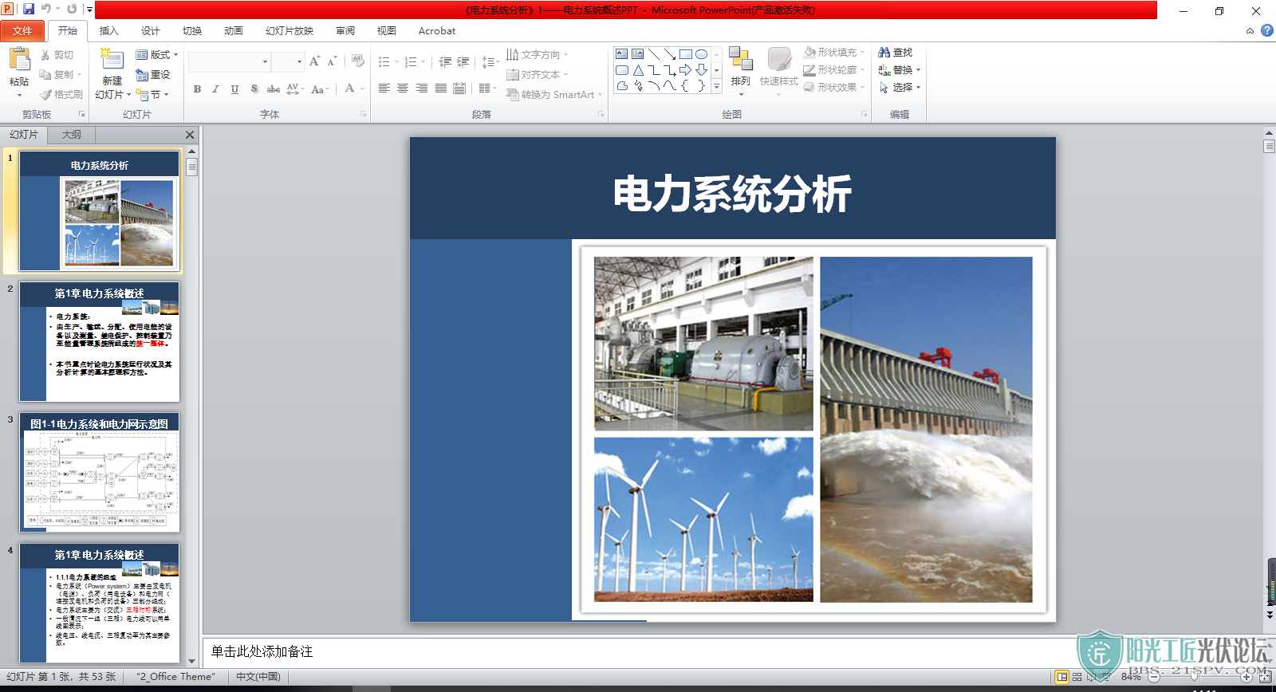Click Copy (复制) button
The height and width of the screenshot is (692, 1276).
(x=60, y=75)
